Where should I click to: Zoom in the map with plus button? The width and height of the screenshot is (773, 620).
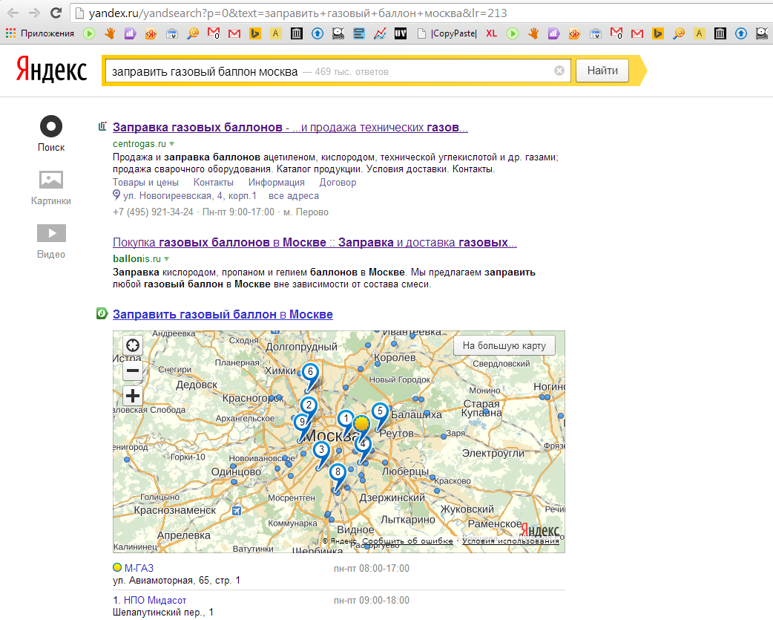132,395
